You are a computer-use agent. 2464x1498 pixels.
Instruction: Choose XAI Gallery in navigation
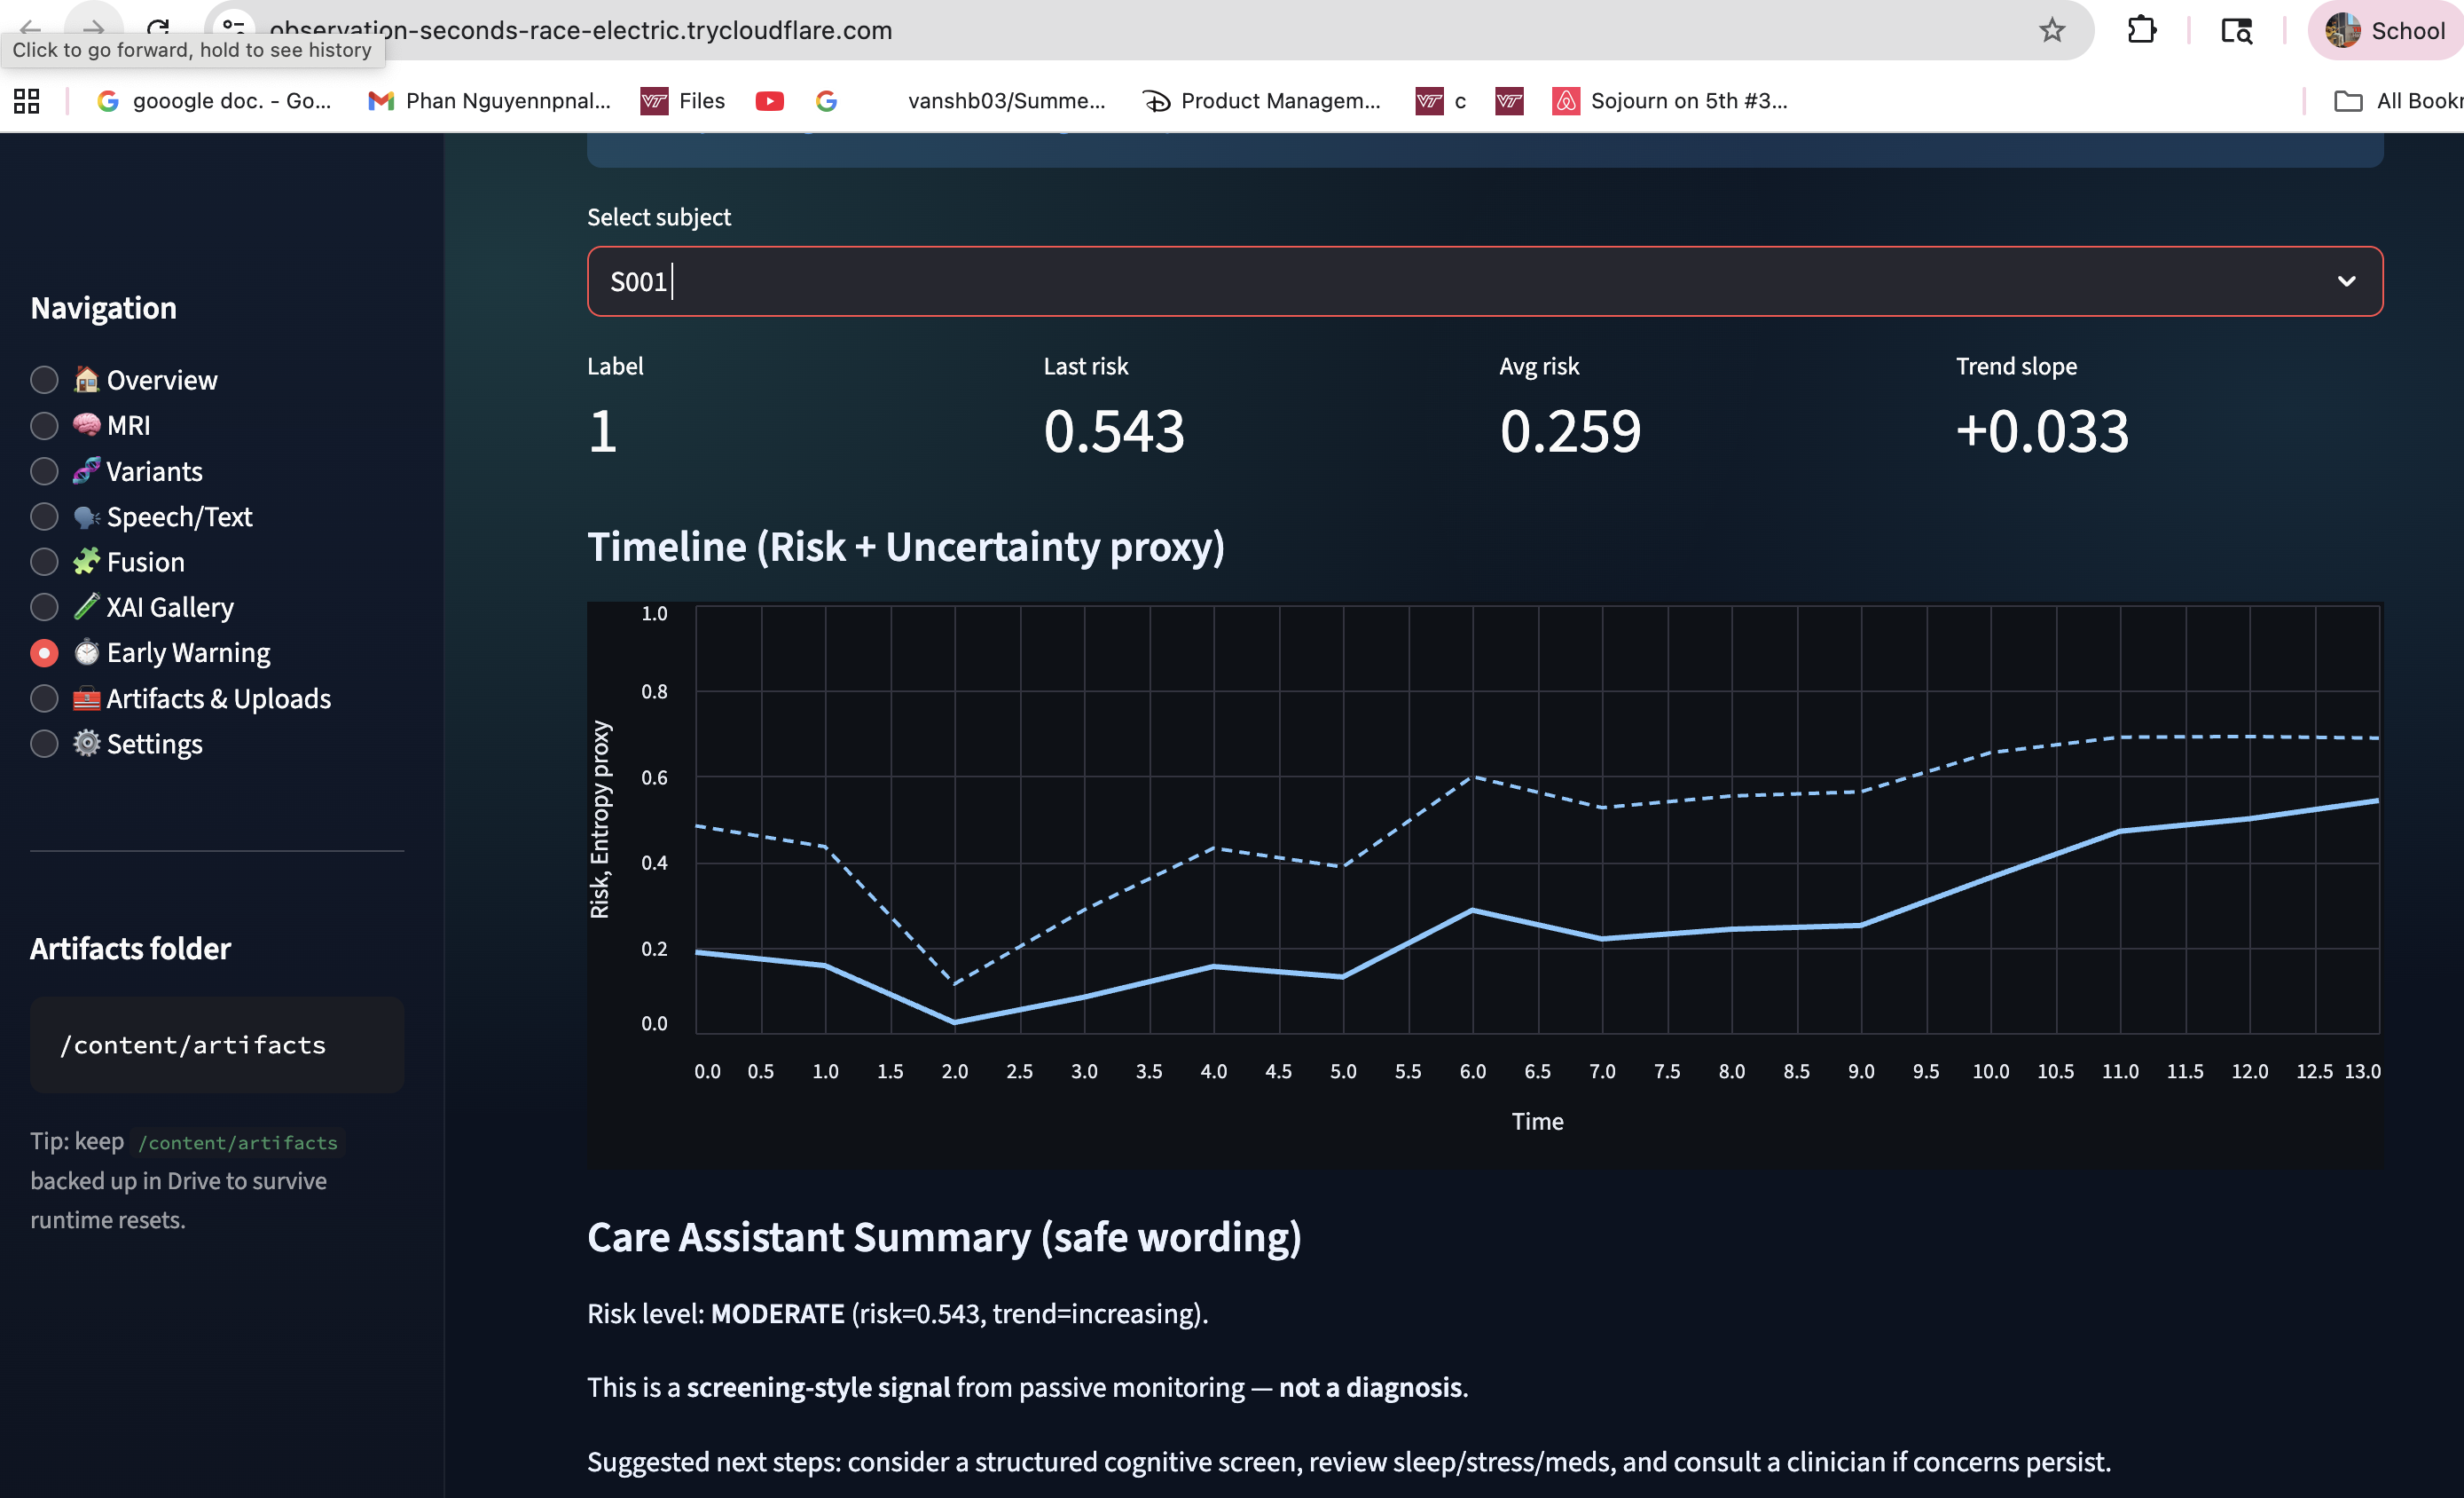pyautogui.click(x=44, y=607)
